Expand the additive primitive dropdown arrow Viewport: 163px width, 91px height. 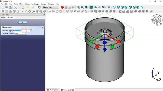click(x=89, y=11)
